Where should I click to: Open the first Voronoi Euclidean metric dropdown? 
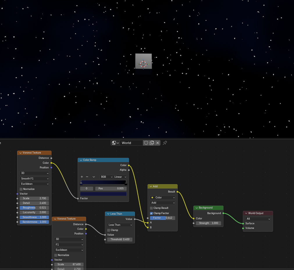pyautogui.click(x=34, y=184)
